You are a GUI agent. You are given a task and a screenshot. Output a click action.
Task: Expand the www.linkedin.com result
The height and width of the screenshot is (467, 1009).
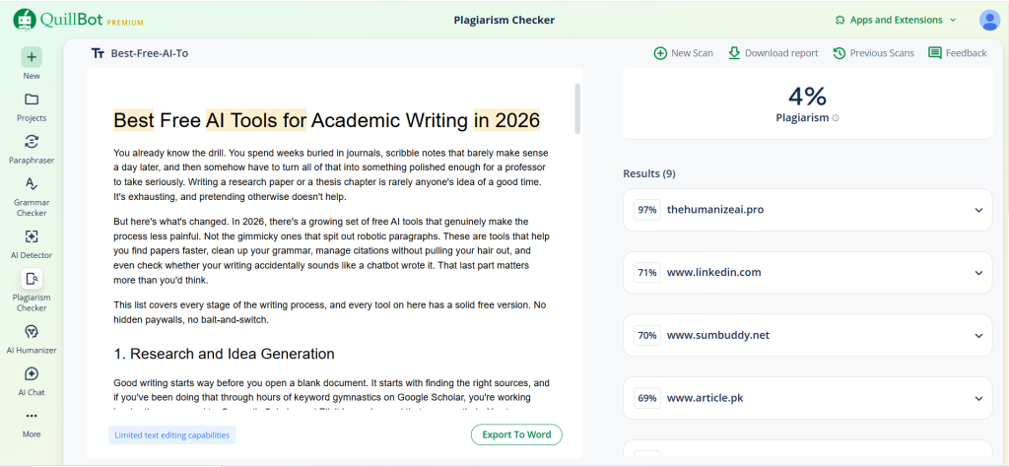pos(978,272)
